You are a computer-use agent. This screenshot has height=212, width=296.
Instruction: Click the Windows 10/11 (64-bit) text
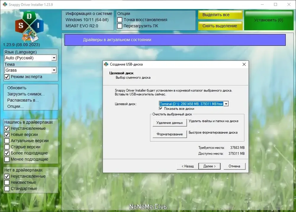pos(87,20)
